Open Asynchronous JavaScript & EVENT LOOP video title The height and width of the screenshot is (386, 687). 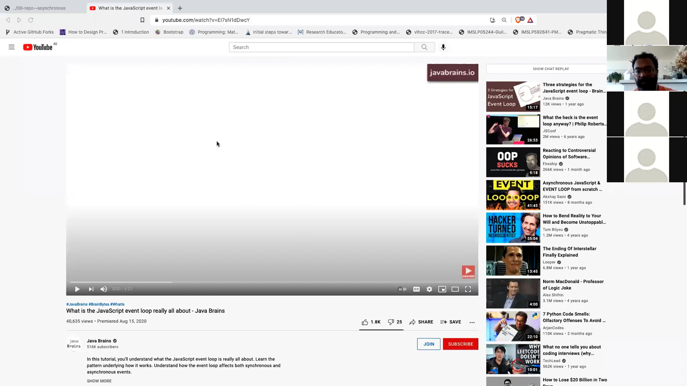pyautogui.click(x=572, y=186)
